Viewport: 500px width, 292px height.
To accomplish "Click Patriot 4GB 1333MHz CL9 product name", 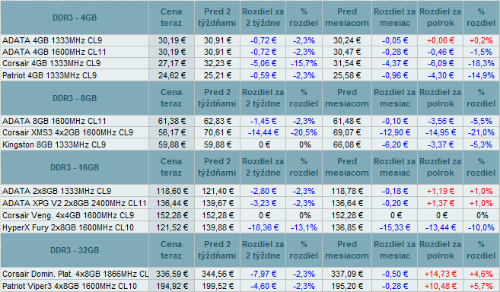I will click(x=49, y=75).
